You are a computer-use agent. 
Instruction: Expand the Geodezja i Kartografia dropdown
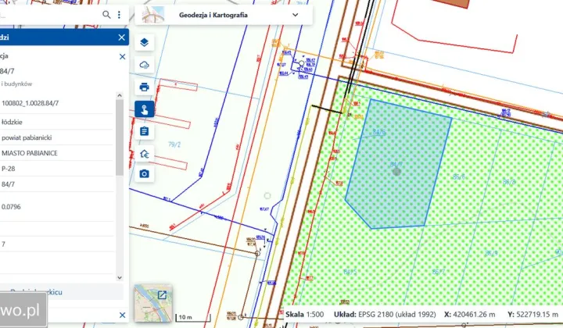point(295,15)
